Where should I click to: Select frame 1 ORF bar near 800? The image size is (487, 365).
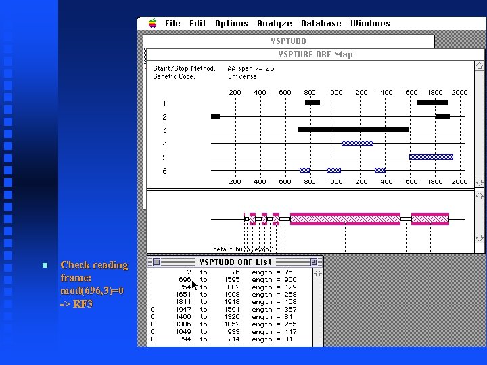tap(312, 103)
